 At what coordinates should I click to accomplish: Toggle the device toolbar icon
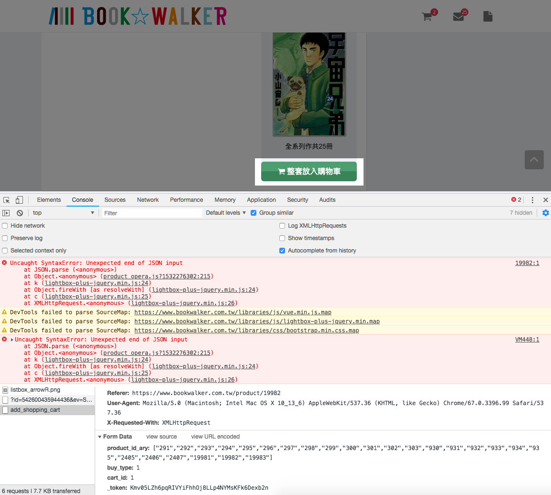pyautogui.click(x=20, y=200)
